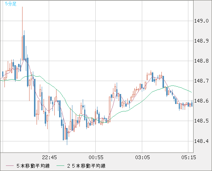Click the 03:05 time axis label
The image size is (212, 171).
143,157
